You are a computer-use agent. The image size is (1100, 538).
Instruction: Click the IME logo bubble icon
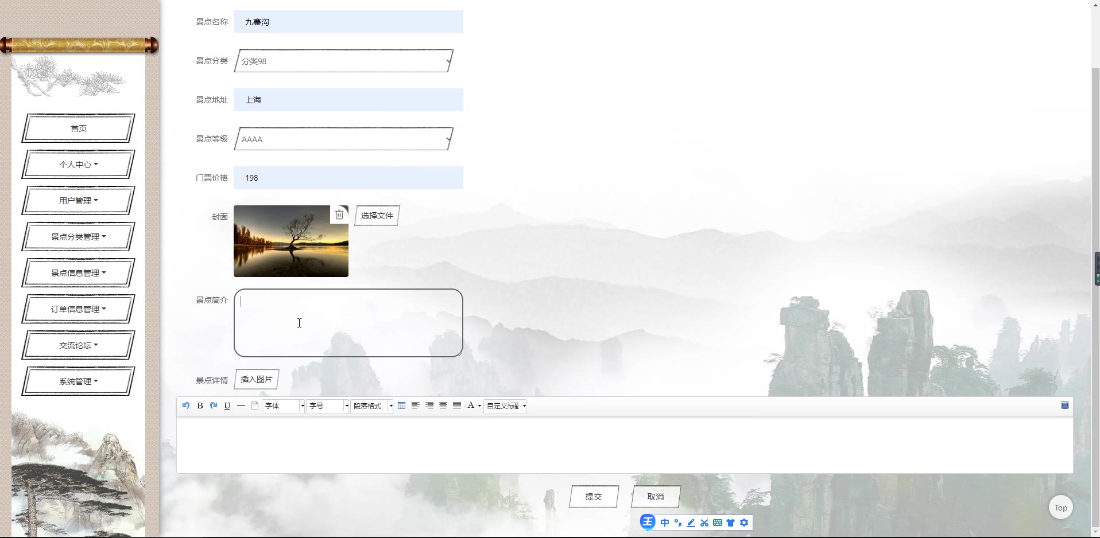coord(648,522)
